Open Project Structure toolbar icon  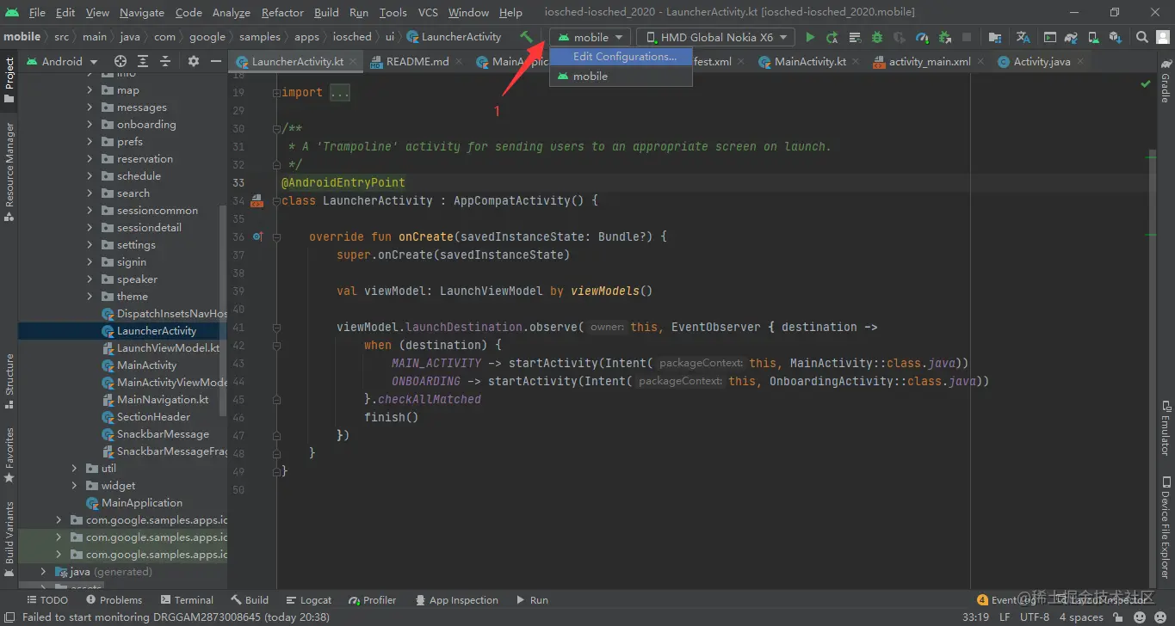(x=995, y=37)
